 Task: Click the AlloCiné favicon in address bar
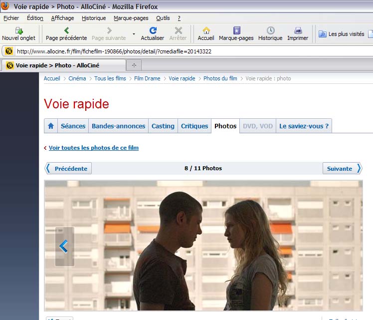pyautogui.click(x=9, y=51)
